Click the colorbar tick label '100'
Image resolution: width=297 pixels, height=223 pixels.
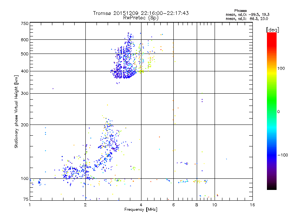[281, 68]
